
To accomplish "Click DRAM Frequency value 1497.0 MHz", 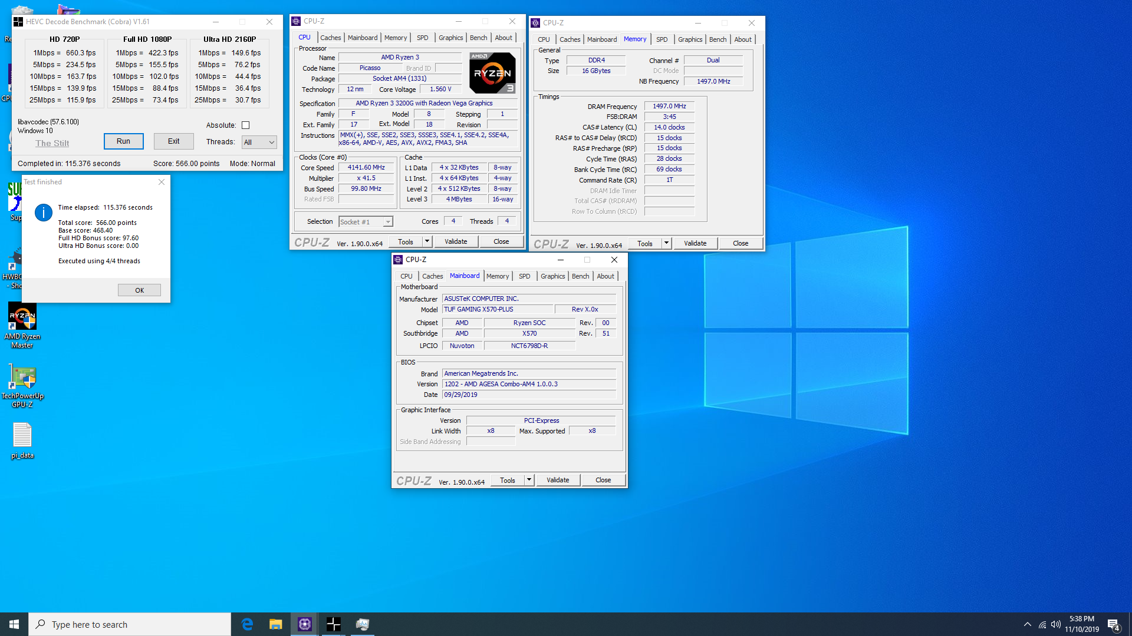I will 669,107.
